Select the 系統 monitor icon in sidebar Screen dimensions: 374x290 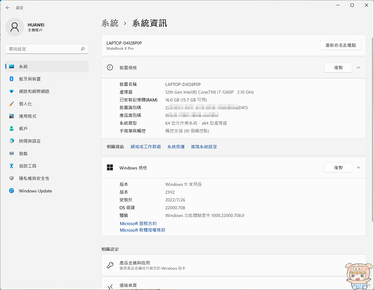(11, 67)
